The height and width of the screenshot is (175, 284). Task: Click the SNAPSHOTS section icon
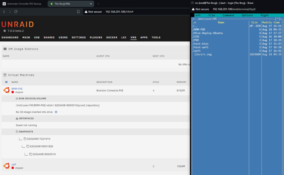tap(17, 132)
